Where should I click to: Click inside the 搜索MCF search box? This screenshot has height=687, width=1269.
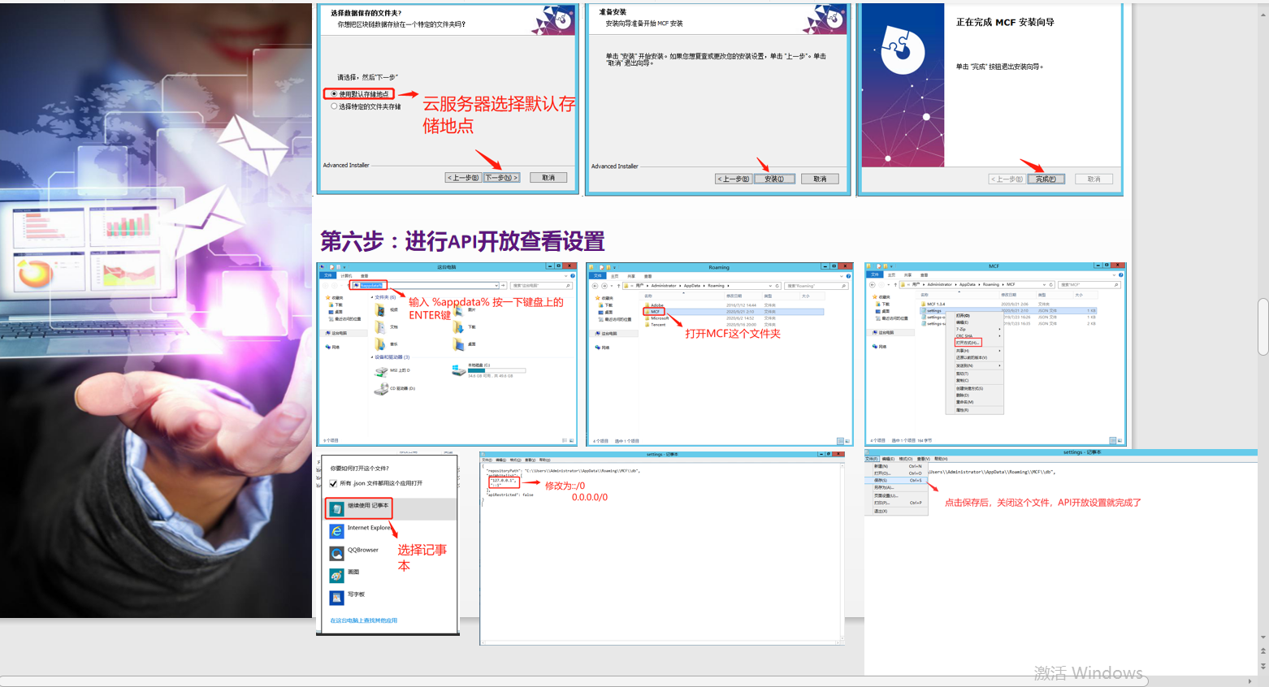click(x=1089, y=285)
